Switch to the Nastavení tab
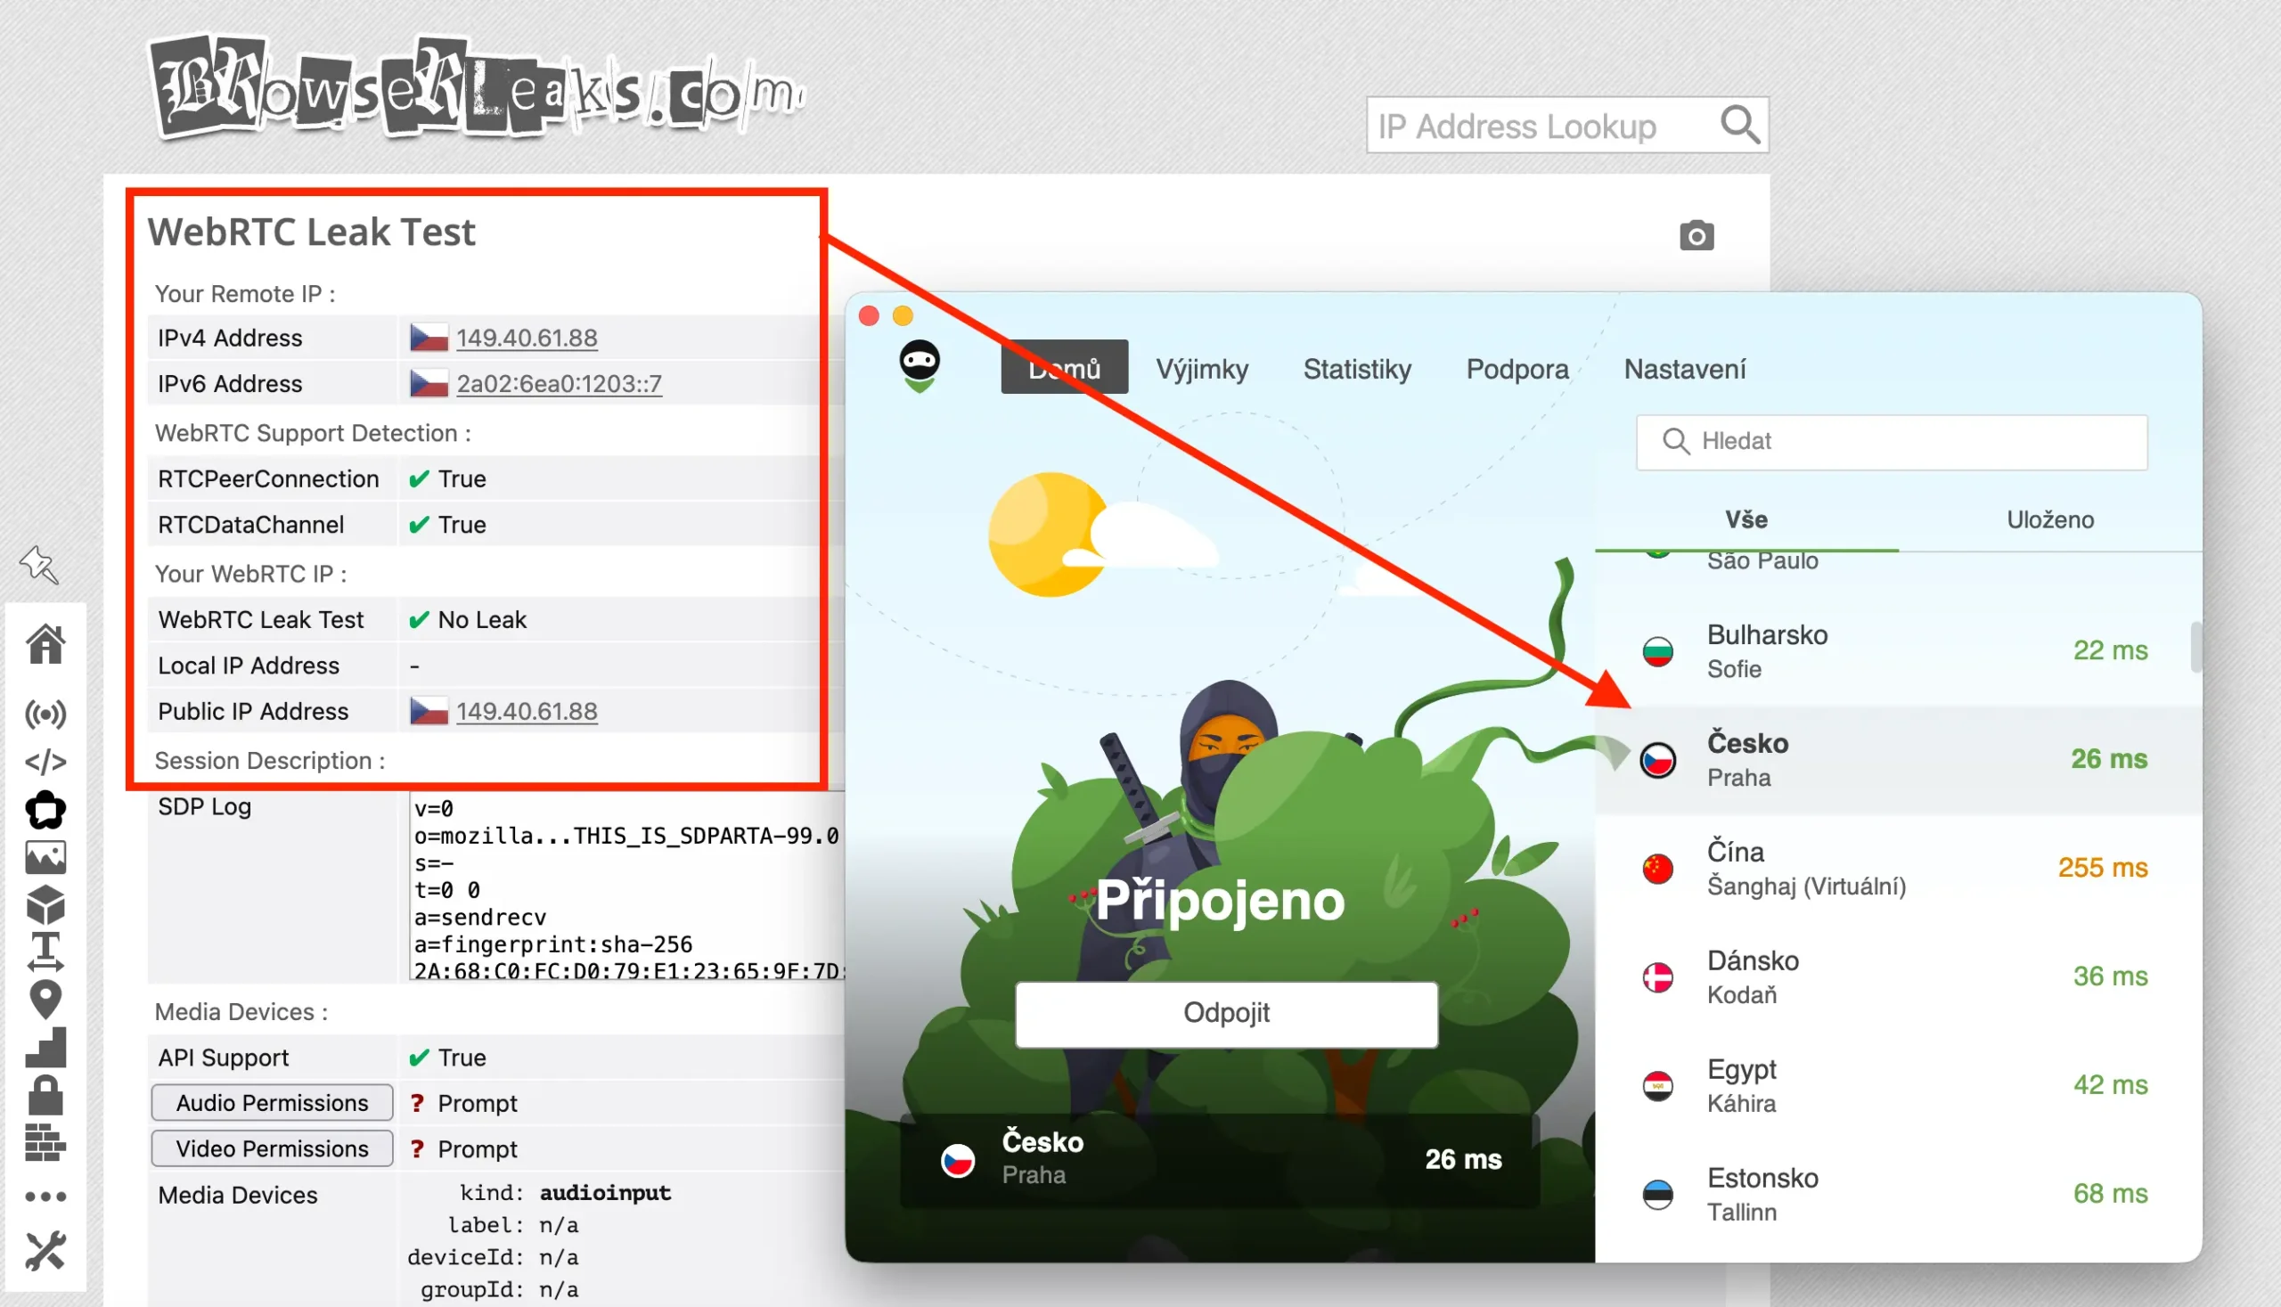This screenshot has height=1307, width=2281. click(x=1683, y=369)
